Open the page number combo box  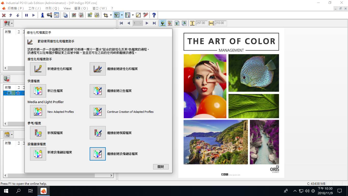(x=138, y=23)
